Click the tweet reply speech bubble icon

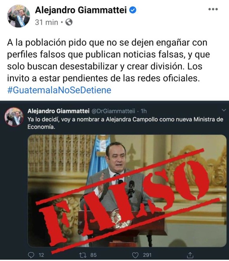click(x=31, y=255)
